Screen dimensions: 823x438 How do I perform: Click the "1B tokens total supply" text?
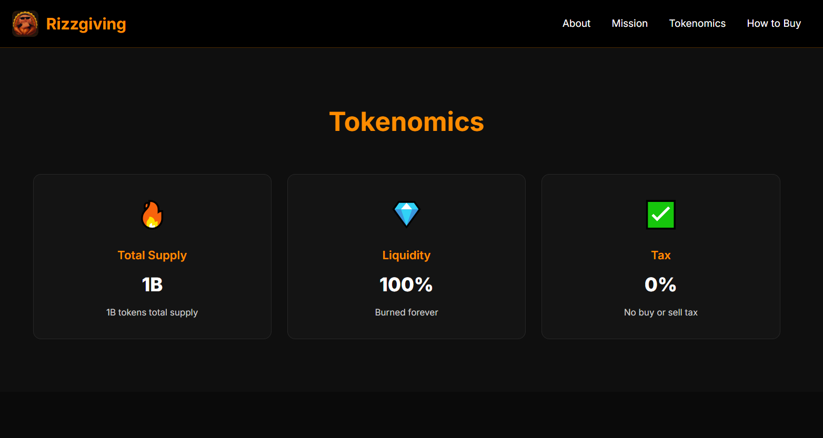pos(152,312)
